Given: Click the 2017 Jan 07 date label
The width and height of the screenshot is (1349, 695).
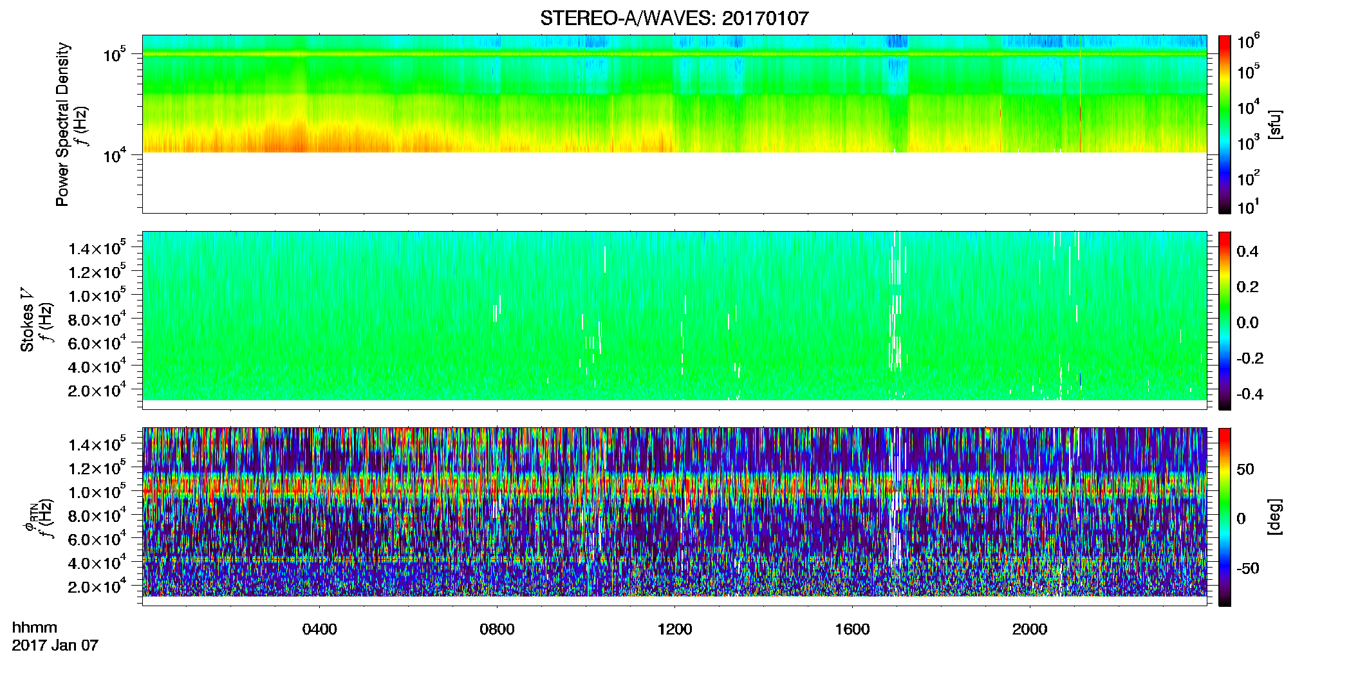Looking at the screenshot, I should pos(55,645).
